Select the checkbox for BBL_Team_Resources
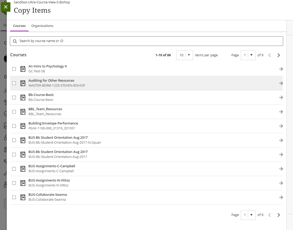This screenshot has height=230, width=293. click(14, 111)
